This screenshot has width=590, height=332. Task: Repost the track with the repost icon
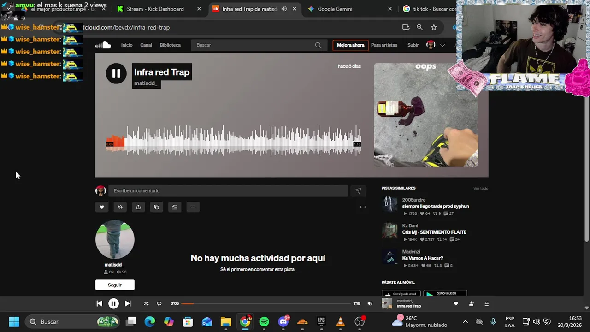point(120,207)
